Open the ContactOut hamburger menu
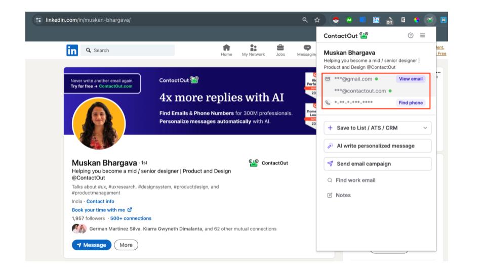This screenshot has height=273, width=486. [x=423, y=35]
